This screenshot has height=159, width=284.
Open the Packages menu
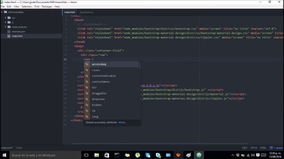tap(47, 7)
